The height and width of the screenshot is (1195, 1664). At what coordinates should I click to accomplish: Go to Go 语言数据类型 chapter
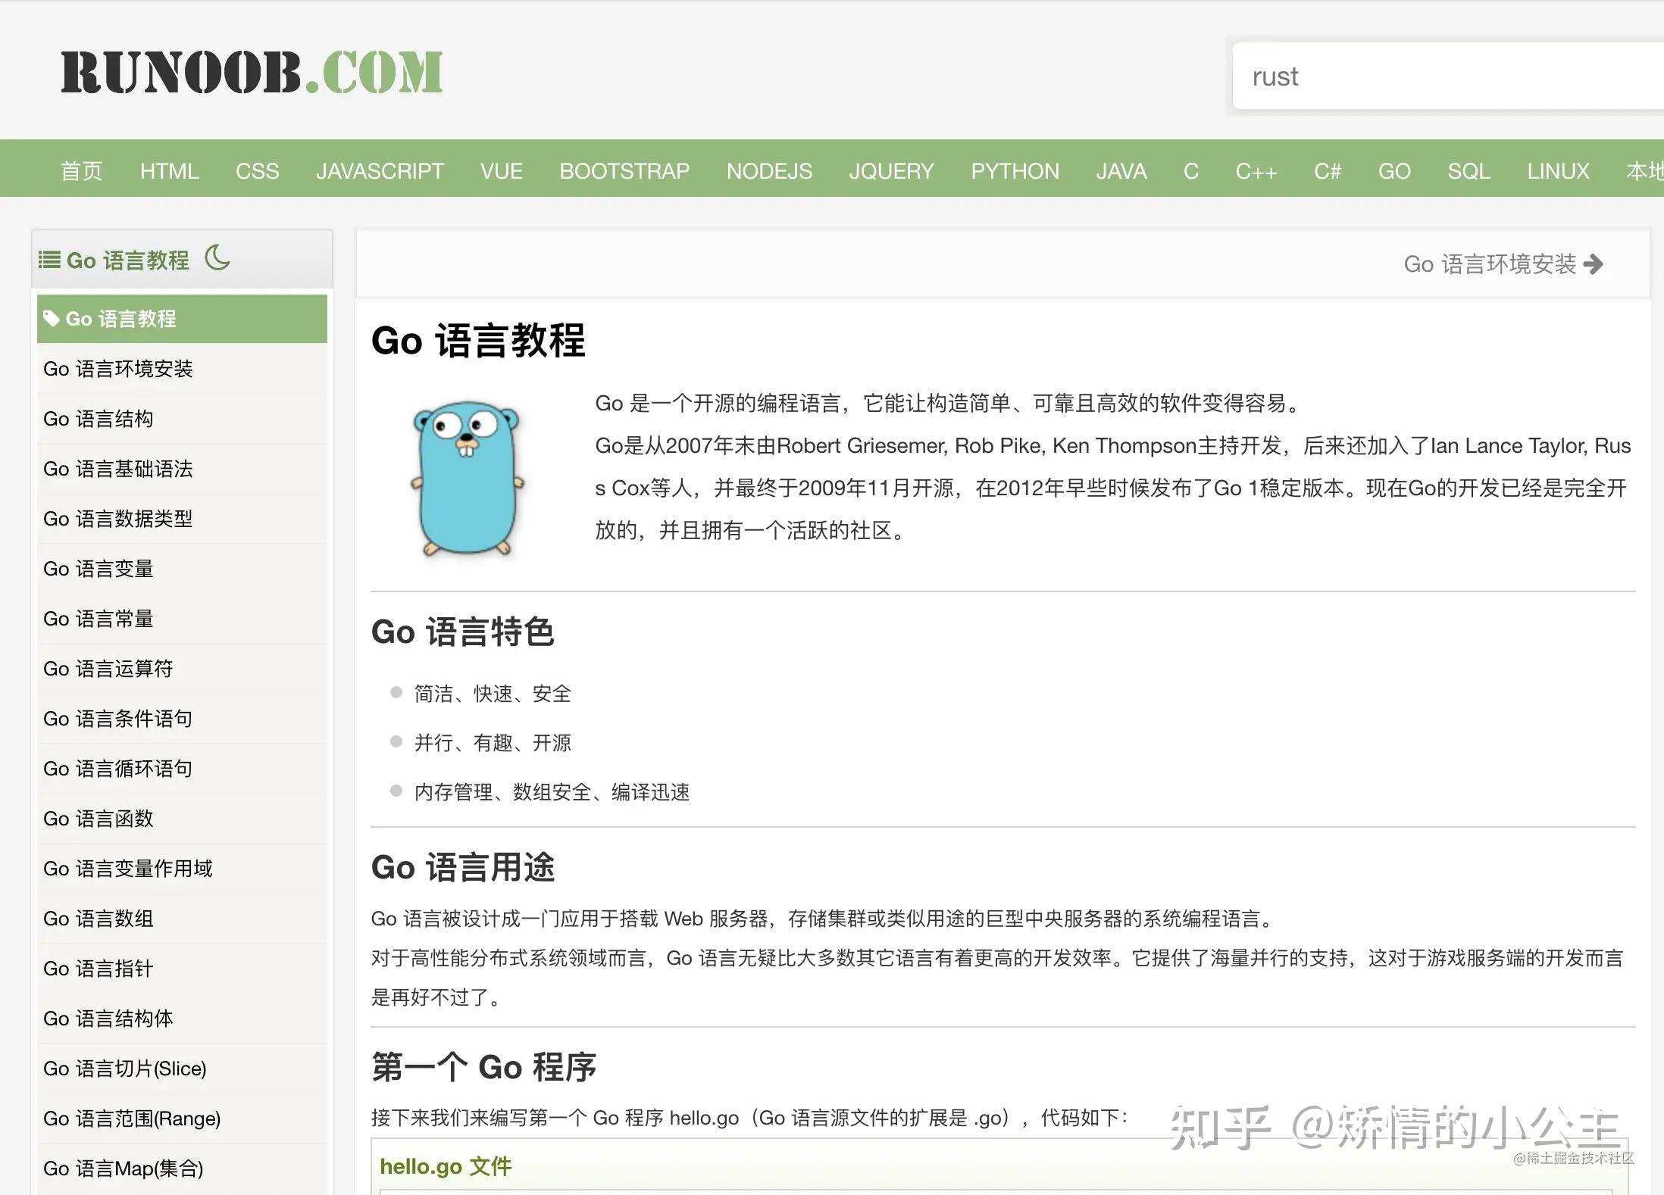click(x=118, y=519)
